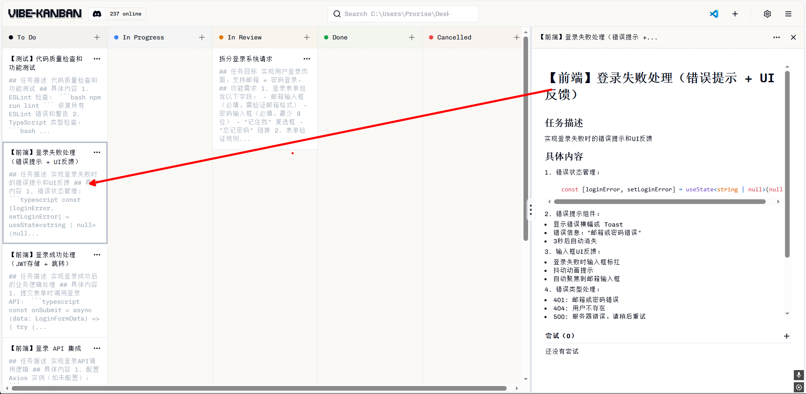
Task: Open the settings gear icon
Action: (x=767, y=14)
